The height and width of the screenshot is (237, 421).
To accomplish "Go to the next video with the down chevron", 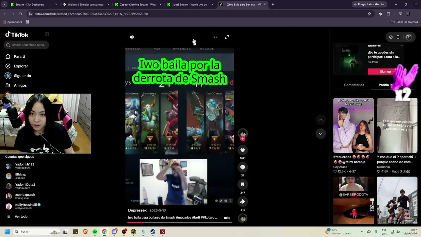I will [321, 134].
